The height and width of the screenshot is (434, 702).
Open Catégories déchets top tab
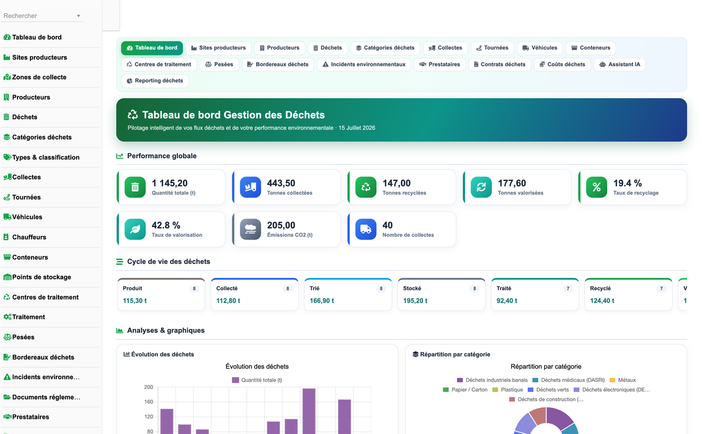coord(385,48)
